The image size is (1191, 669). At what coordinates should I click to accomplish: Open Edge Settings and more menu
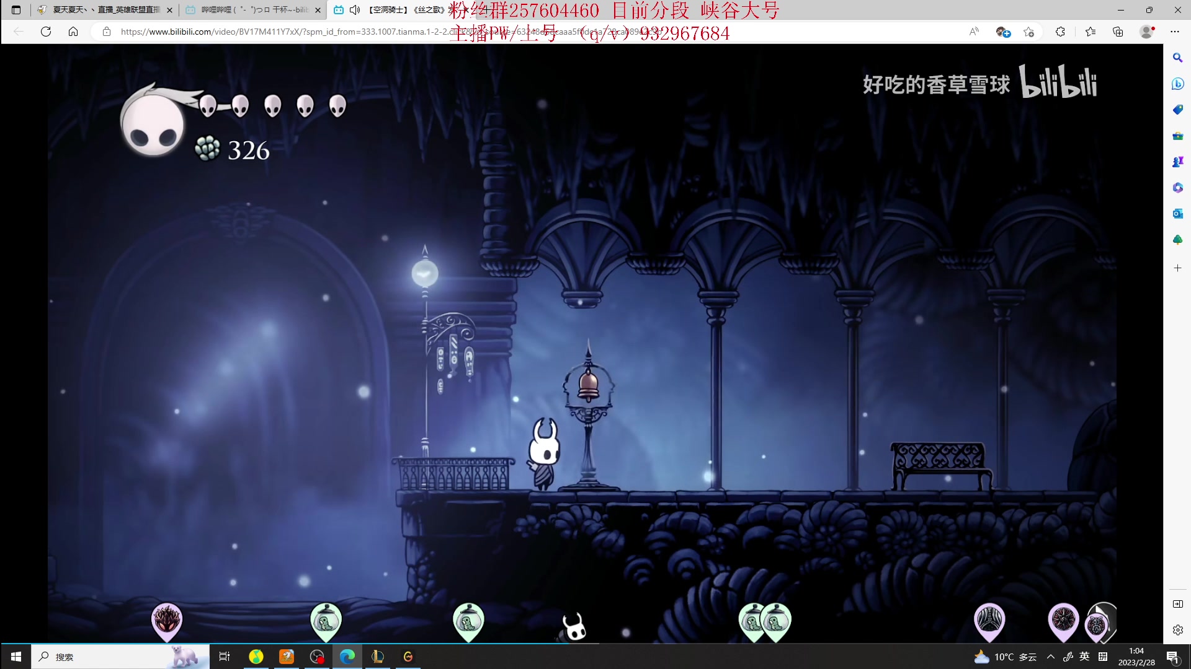[x=1175, y=32]
